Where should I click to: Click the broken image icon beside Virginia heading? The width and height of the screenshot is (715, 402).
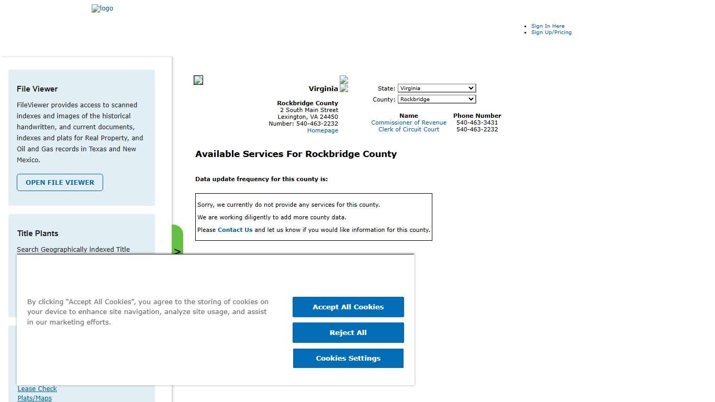pyautogui.click(x=344, y=83)
